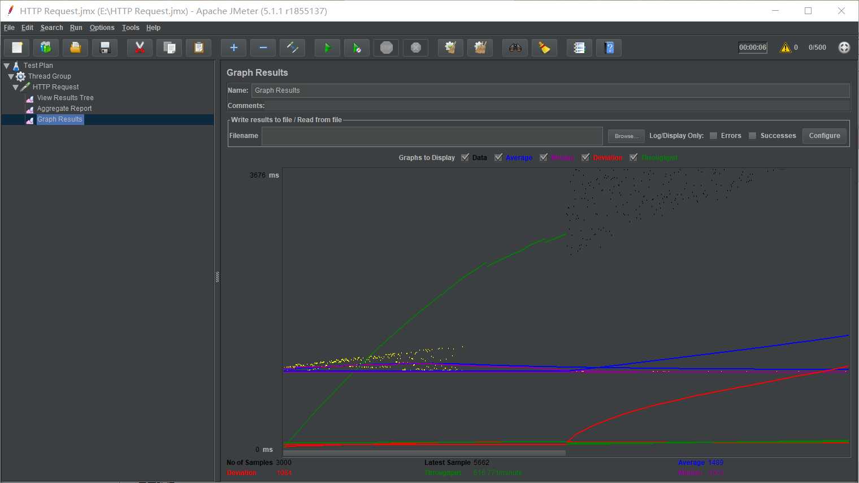859x483 pixels.
Task: Click the Clear results broom icon
Action: tap(451, 48)
